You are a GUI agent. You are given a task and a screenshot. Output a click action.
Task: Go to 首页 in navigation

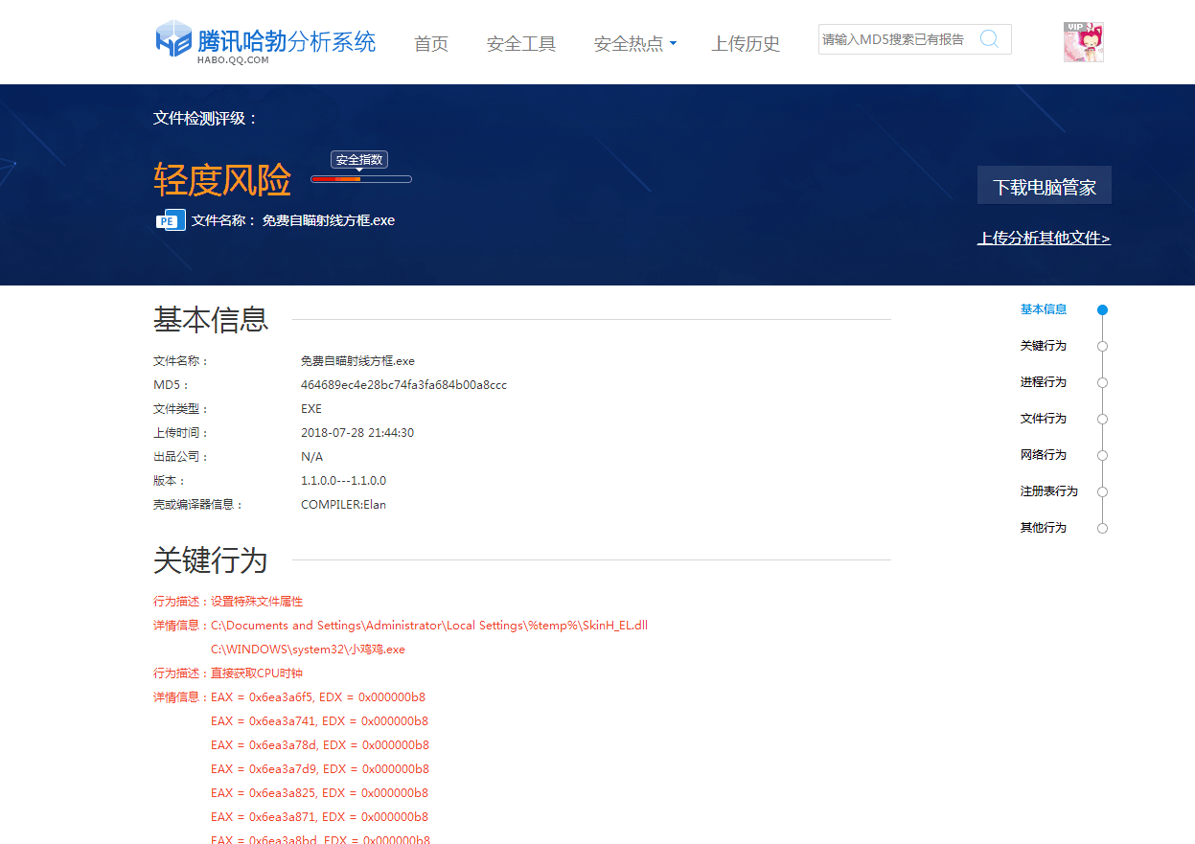430,44
